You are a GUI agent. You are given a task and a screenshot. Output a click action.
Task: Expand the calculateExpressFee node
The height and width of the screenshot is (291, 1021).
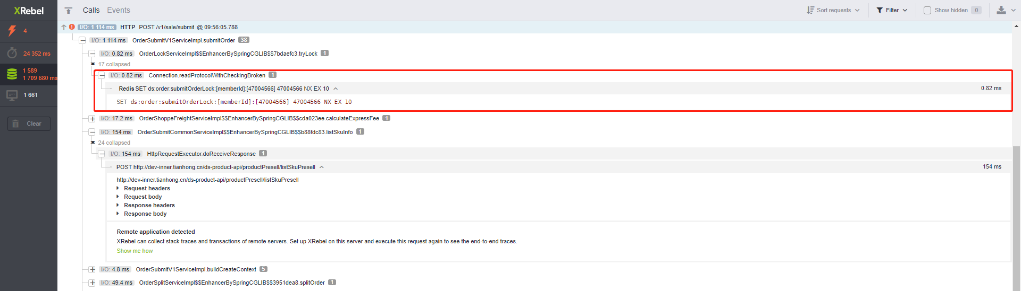tap(92, 118)
